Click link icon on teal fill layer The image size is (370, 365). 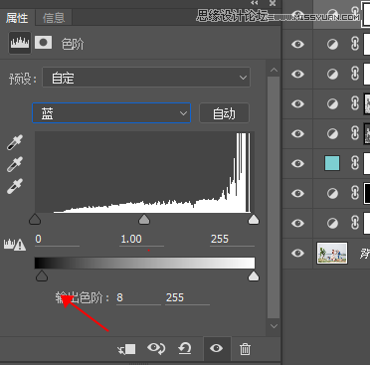pyautogui.click(x=355, y=163)
